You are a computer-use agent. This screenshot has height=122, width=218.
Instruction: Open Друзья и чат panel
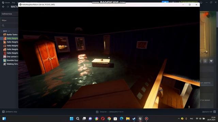[x=209, y=111]
